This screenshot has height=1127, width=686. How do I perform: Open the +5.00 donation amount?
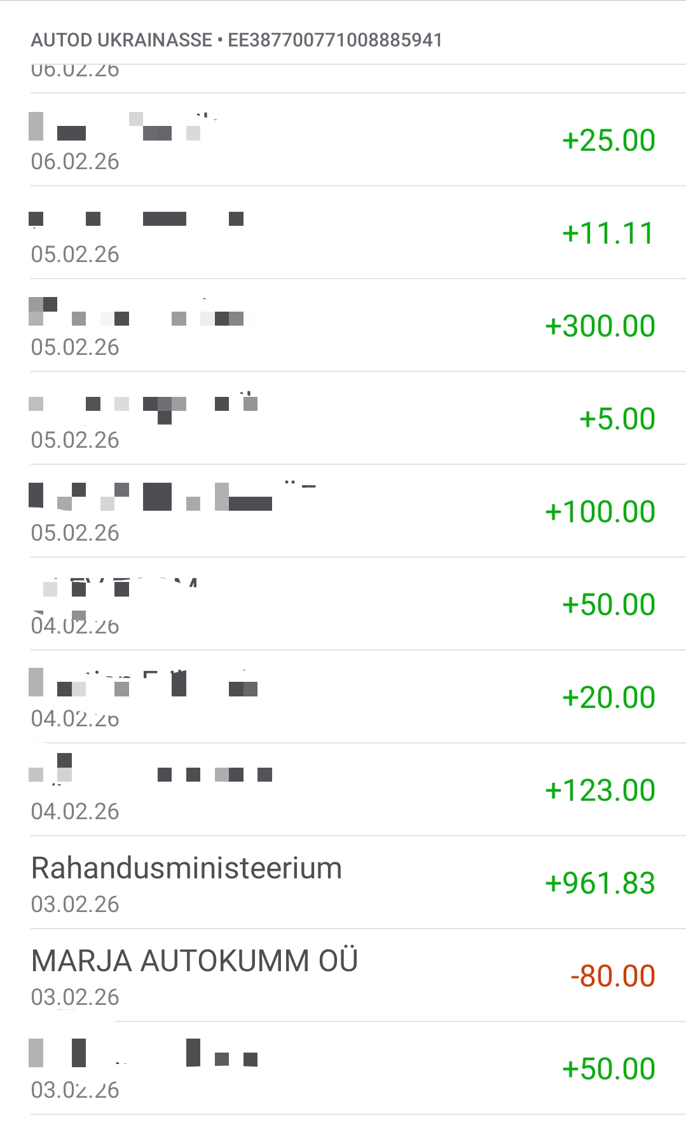click(617, 419)
